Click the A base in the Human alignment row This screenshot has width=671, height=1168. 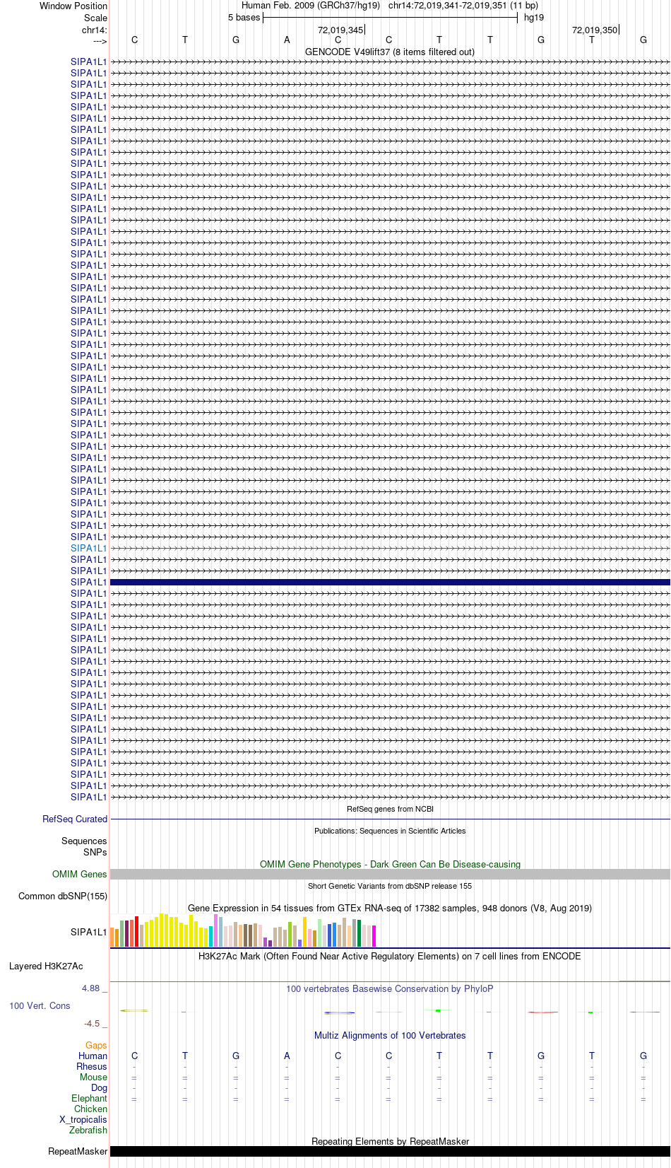(x=287, y=1056)
